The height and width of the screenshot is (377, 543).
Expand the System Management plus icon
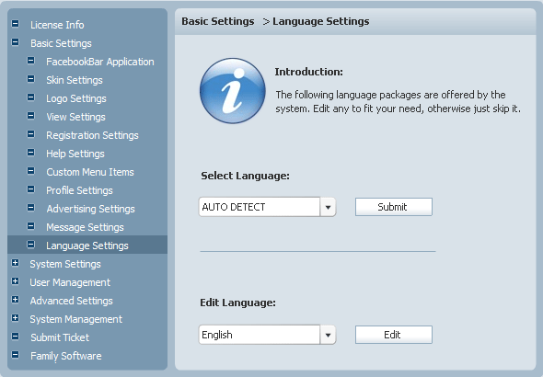pyautogui.click(x=16, y=318)
